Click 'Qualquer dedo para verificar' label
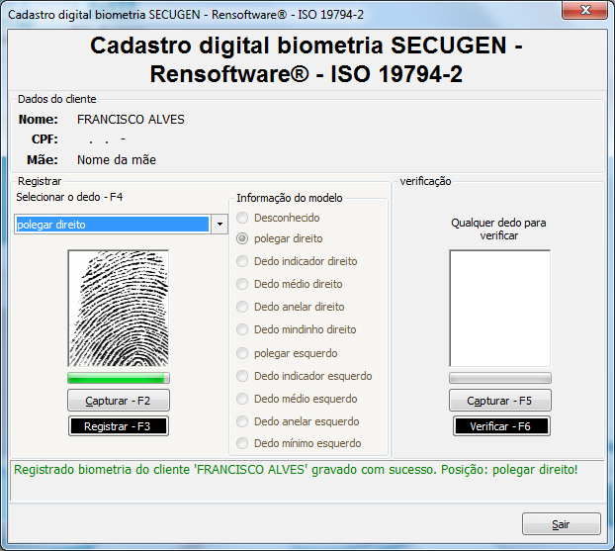Screen dimensions: 615x551 pos(498,230)
